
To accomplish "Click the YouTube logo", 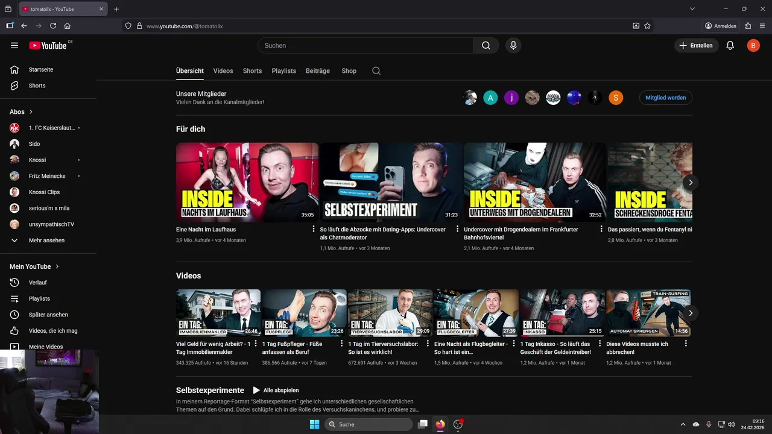I will [48, 45].
